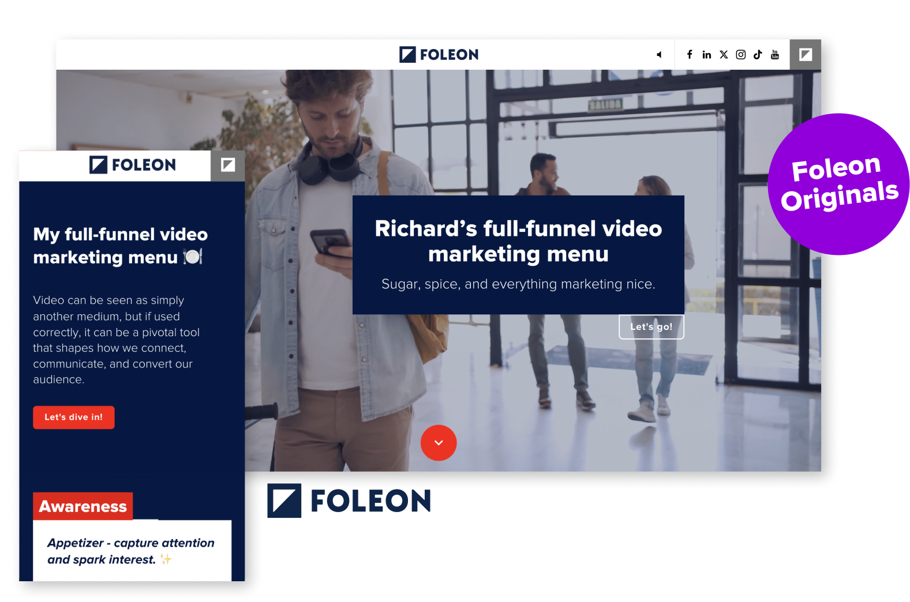Open the Appetizer capture attention card
910x602 pixels.
tap(132, 551)
